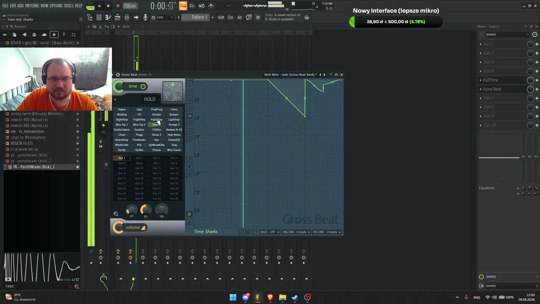Image resolution: width=540 pixels, height=304 pixels.
Task: Toggle the Shift key button in toolbar
Action: [x=221, y=17]
